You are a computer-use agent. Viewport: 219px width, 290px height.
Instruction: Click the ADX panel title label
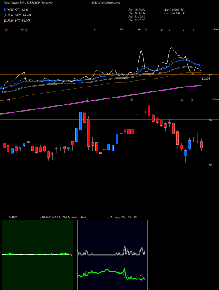pos(83,217)
